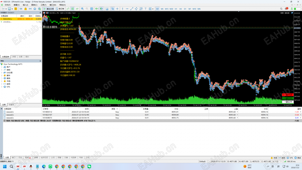This screenshot has height=170, width=302.
Task: Open the 插入(I) menu
Action: (x=25, y=5)
